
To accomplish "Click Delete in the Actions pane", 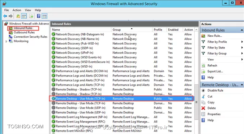I will (x=212, y=108).
